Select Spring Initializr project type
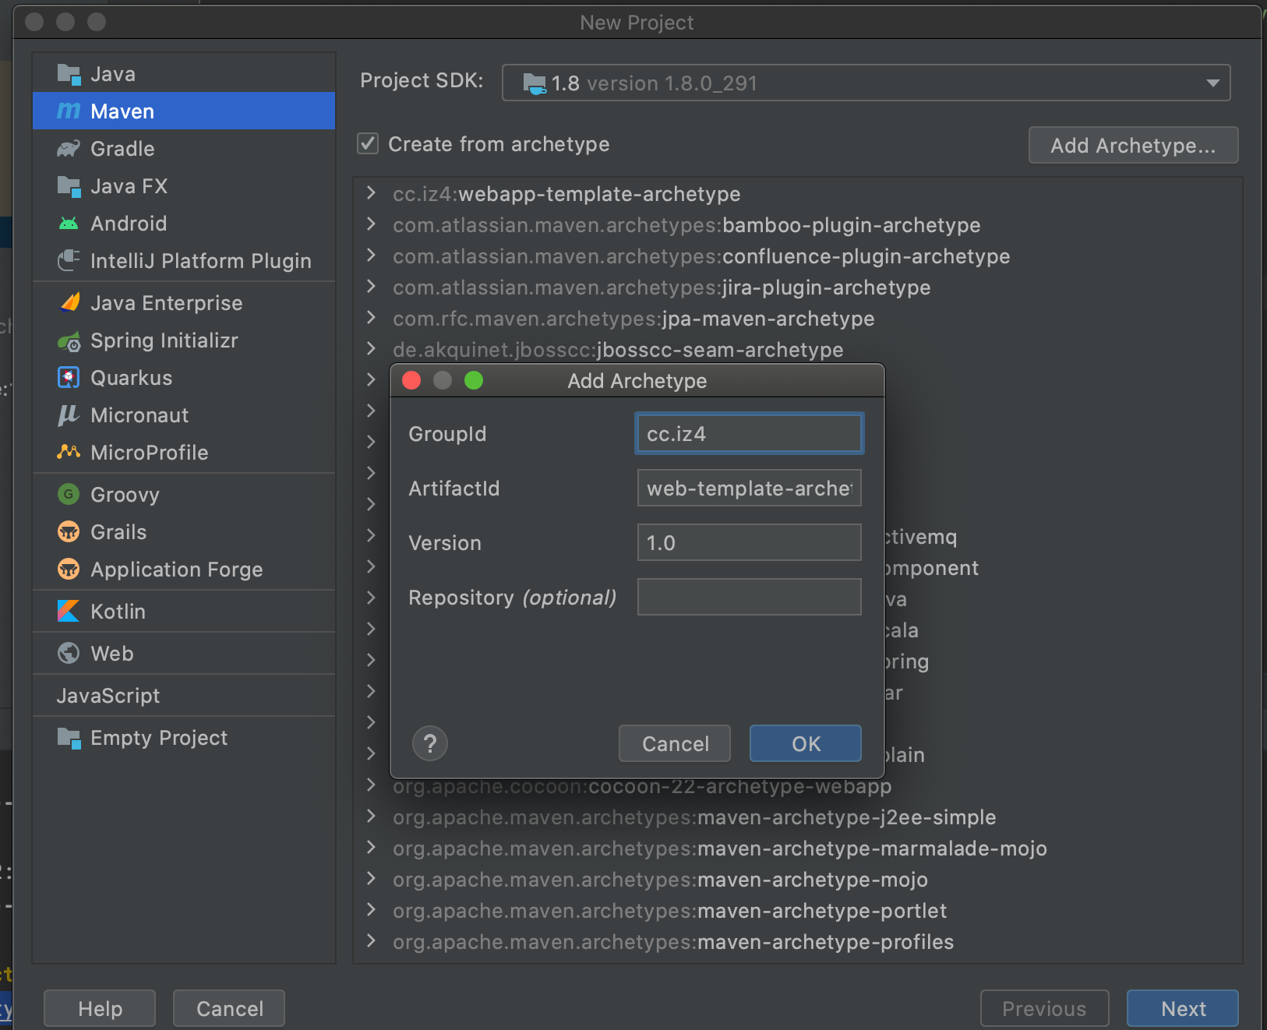 (184, 340)
